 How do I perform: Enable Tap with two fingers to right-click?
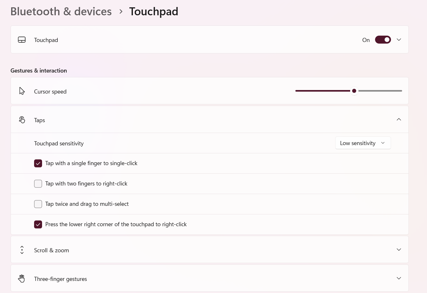38,184
